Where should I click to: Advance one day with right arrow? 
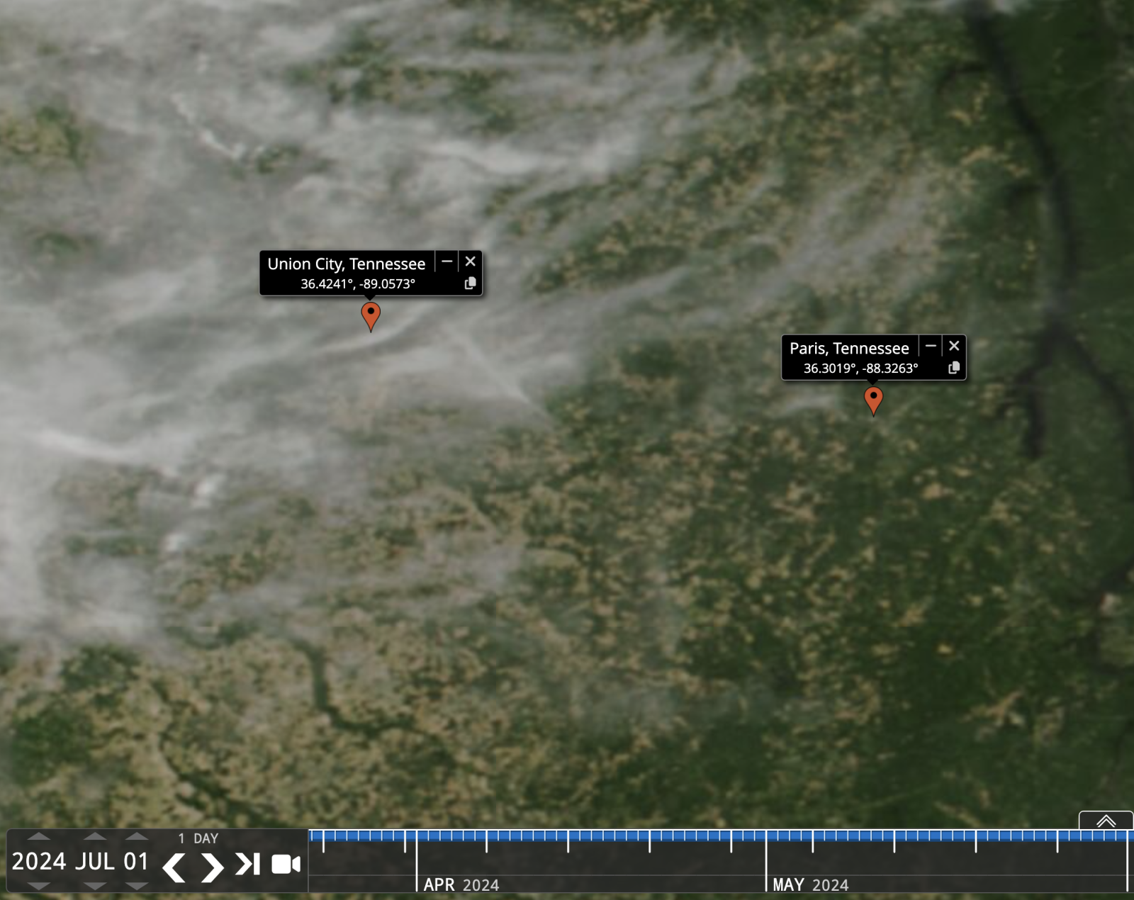[x=211, y=867]
